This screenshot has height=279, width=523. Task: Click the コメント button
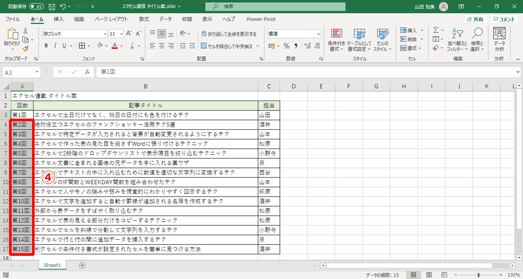(x=504, y=19)
